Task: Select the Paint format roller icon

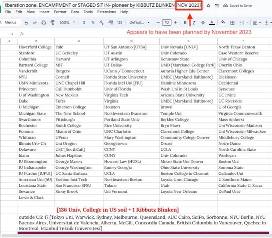Action: coord(52,22)
